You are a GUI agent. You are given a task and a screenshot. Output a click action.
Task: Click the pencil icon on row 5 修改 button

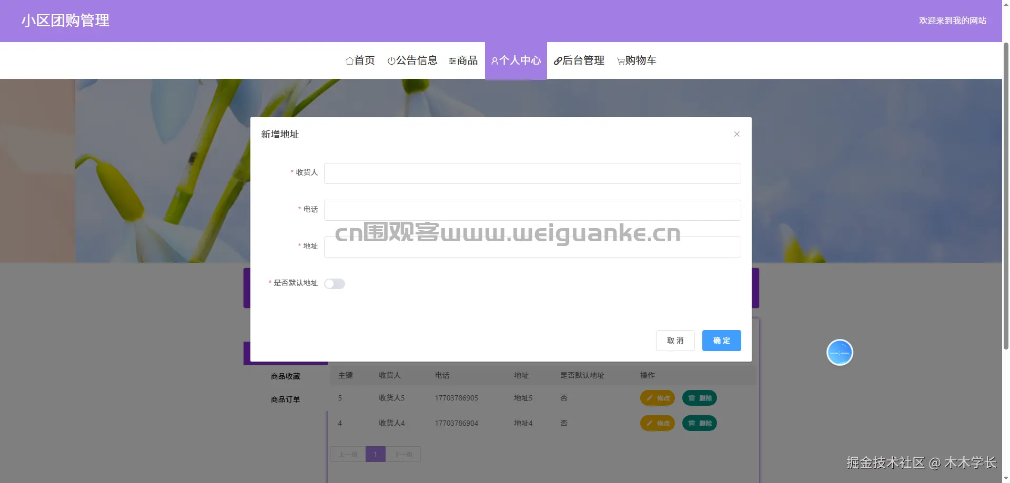(x=649, y=398)
